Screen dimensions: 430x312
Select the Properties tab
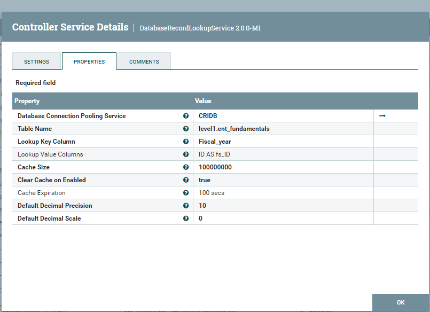tap(89, 61)
